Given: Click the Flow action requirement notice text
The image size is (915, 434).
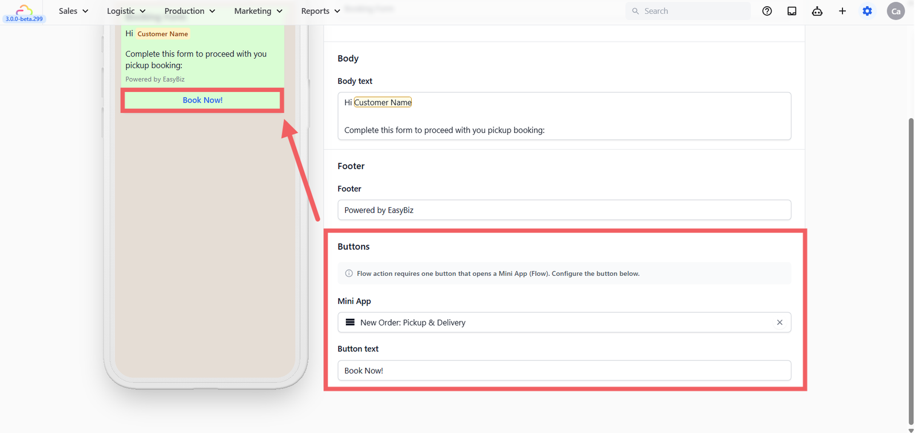Looking at the screenshot, I should 498,274.
